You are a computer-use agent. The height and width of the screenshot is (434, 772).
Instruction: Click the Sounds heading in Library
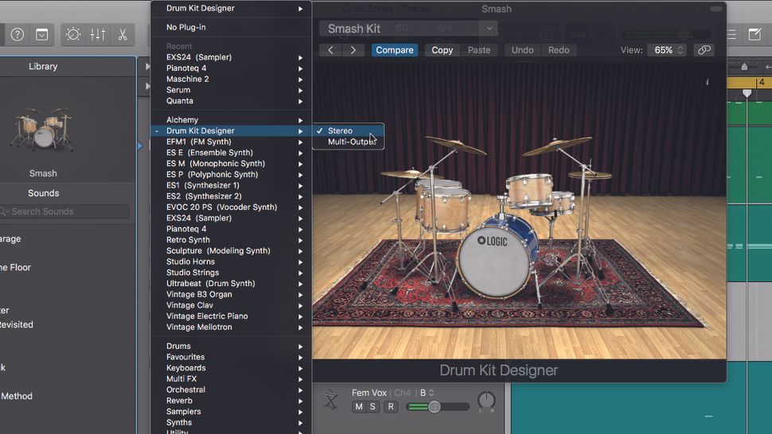[x=43, y=193]
